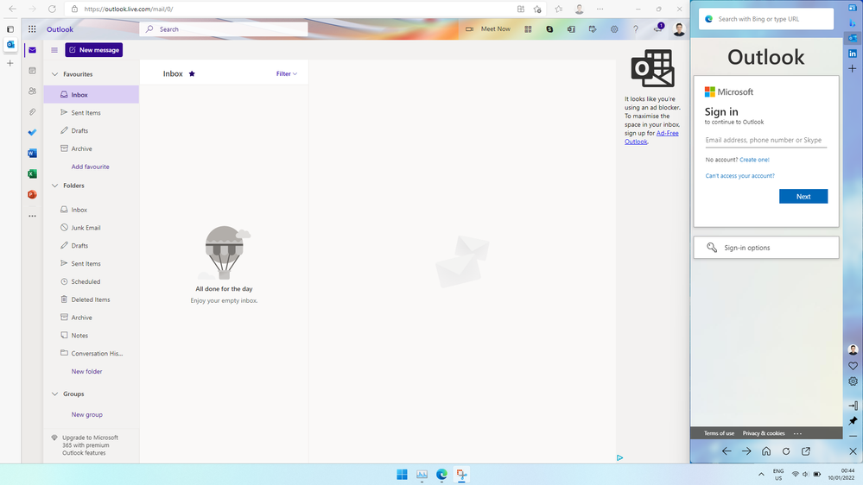863x485 pixels.
Task: Click Add favourite link
Action: point(90,167)
